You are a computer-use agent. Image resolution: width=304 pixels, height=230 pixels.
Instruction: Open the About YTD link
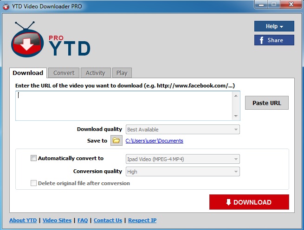coord(23,220)
